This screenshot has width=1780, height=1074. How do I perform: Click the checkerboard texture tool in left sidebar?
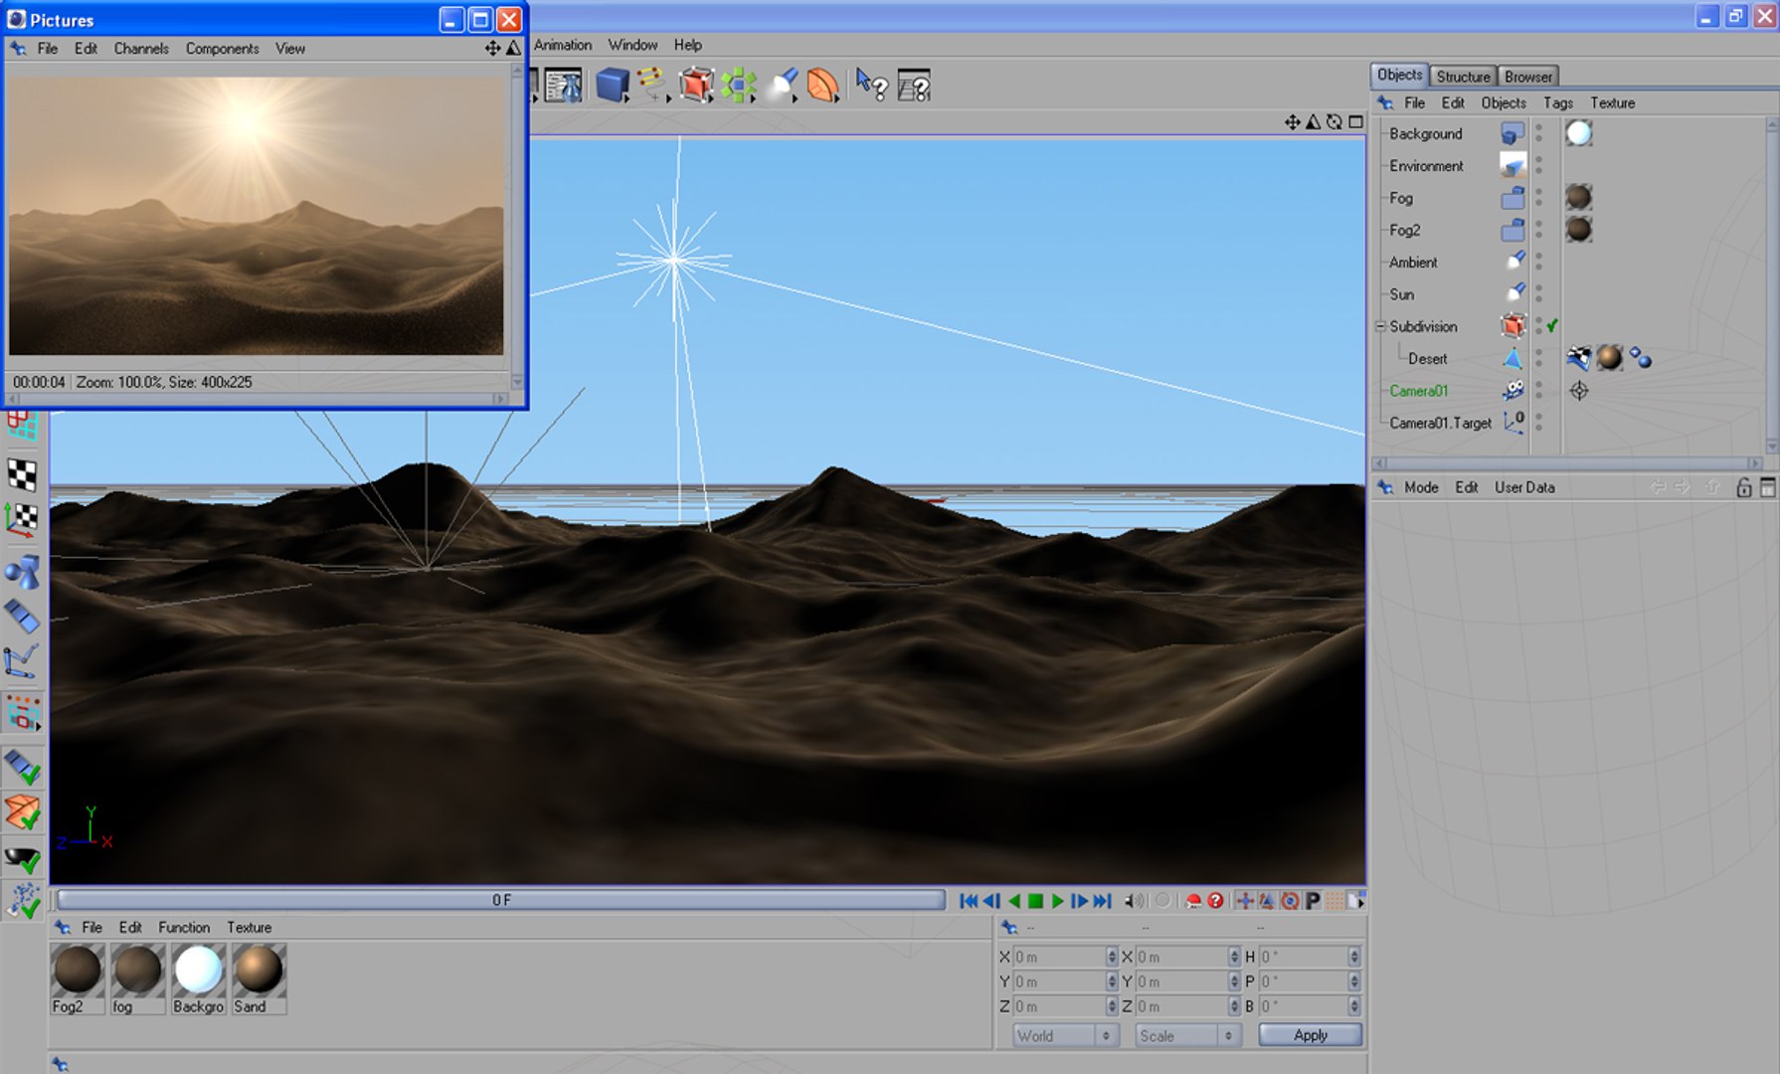click(23, 474)
